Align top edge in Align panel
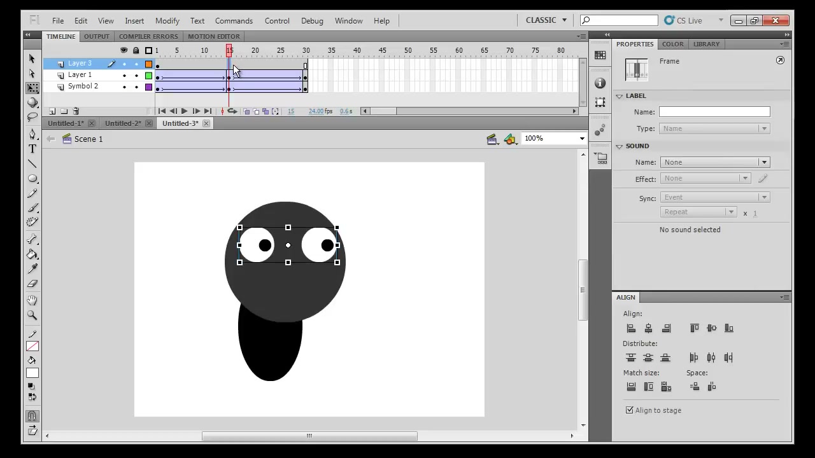 pos(694,328)
